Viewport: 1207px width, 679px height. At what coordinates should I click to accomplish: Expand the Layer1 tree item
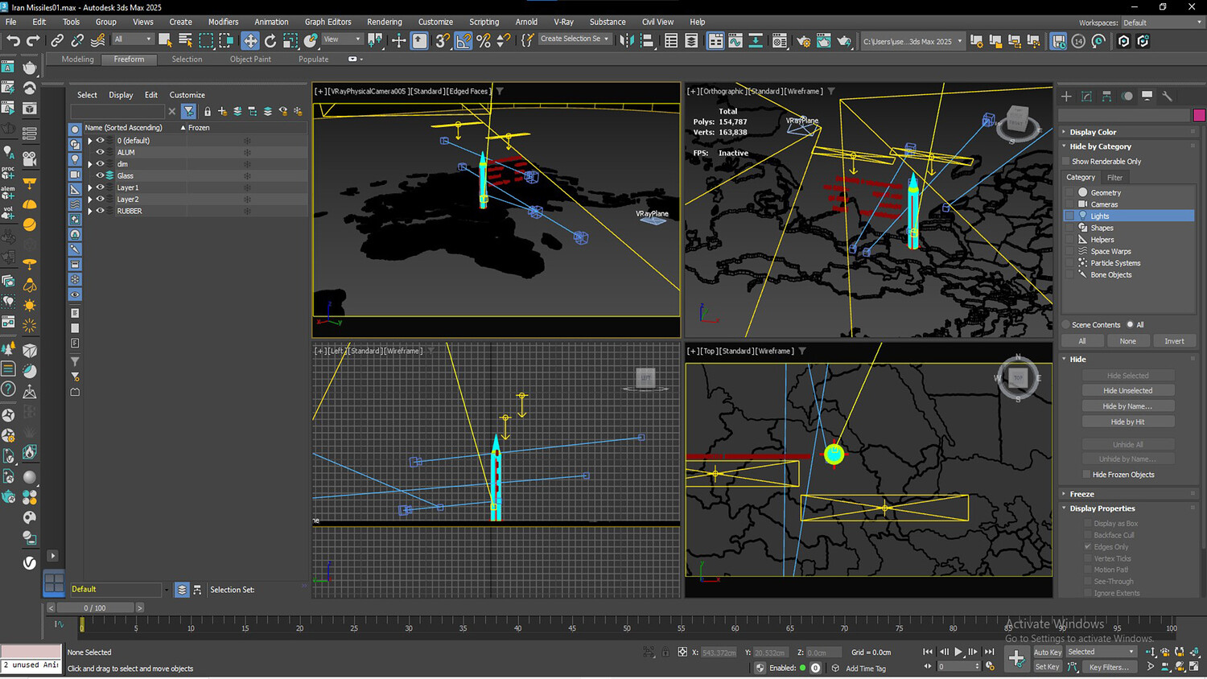coord(90,187)
